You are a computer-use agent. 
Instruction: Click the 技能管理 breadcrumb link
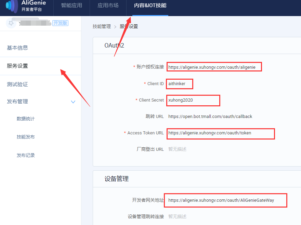102,26
